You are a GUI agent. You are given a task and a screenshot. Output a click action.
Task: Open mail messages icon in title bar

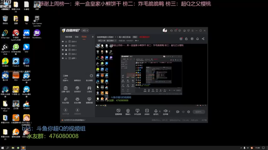coord(176,31)
